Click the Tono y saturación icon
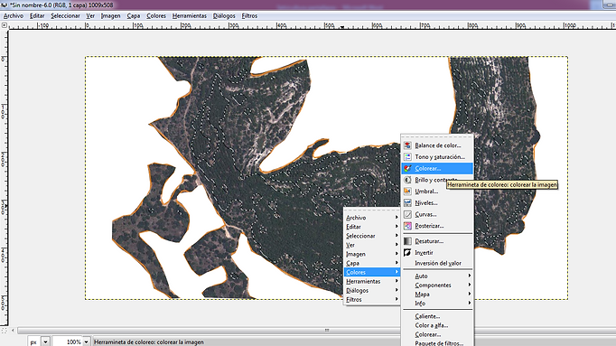This screenshot has width=616, height=346. [x=407, y=156]
